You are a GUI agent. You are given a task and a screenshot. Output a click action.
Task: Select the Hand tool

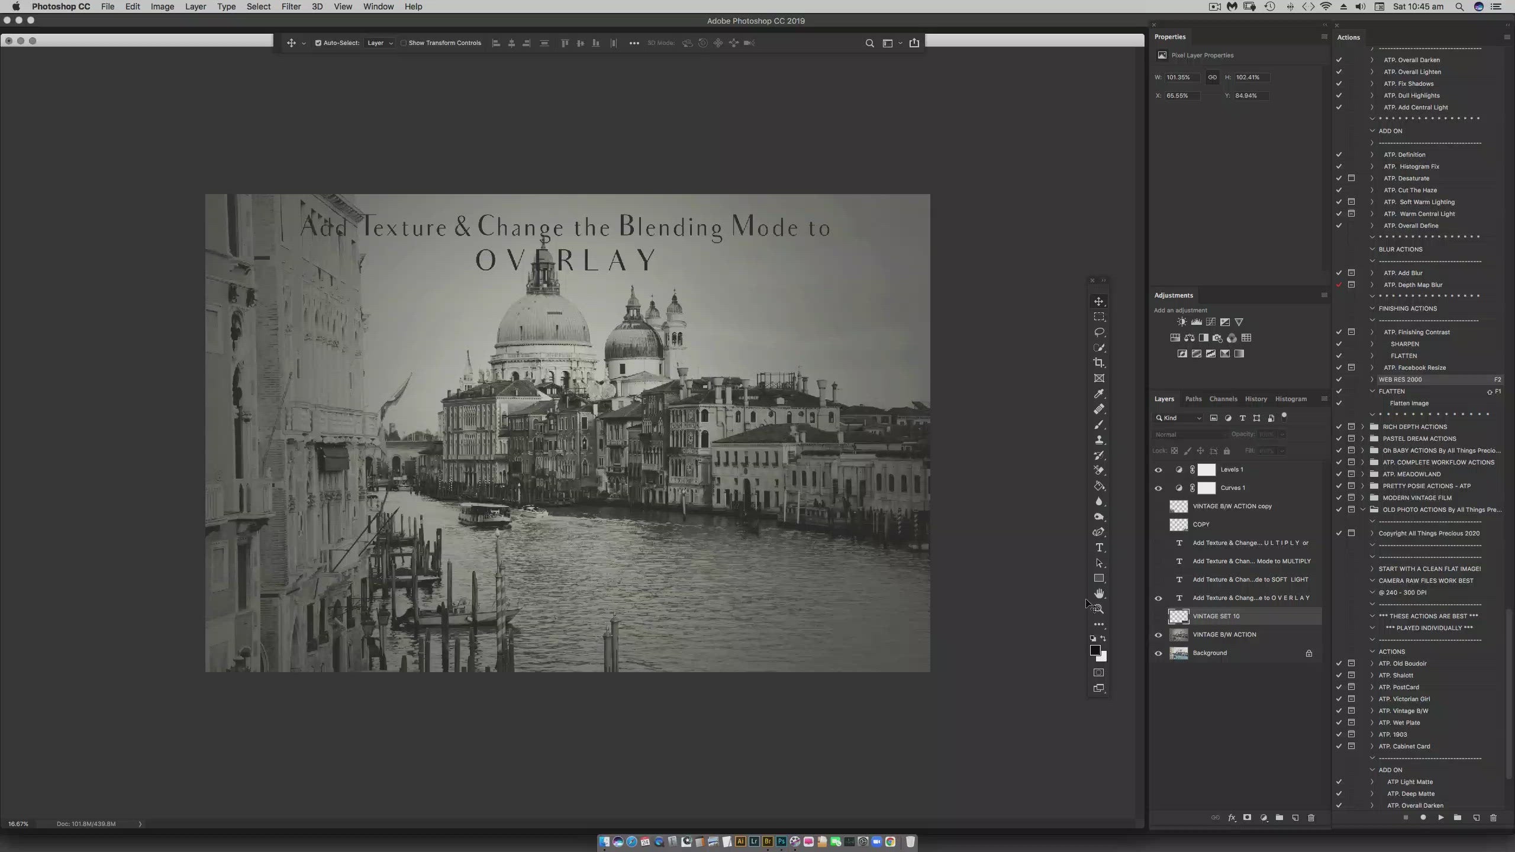(1099, 593)
